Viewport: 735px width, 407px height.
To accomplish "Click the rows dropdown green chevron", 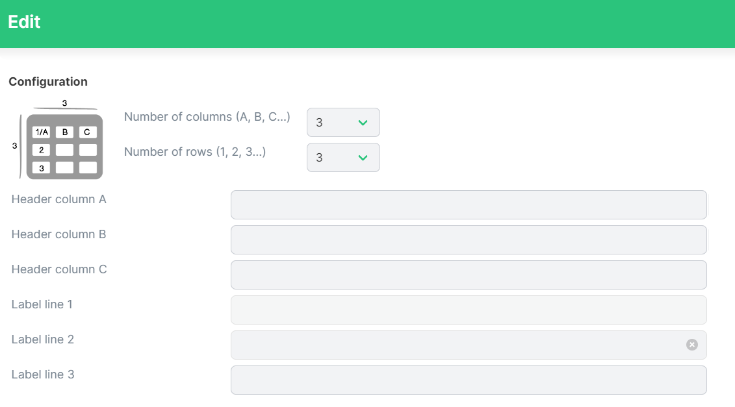I will click(x=363, y=158).
